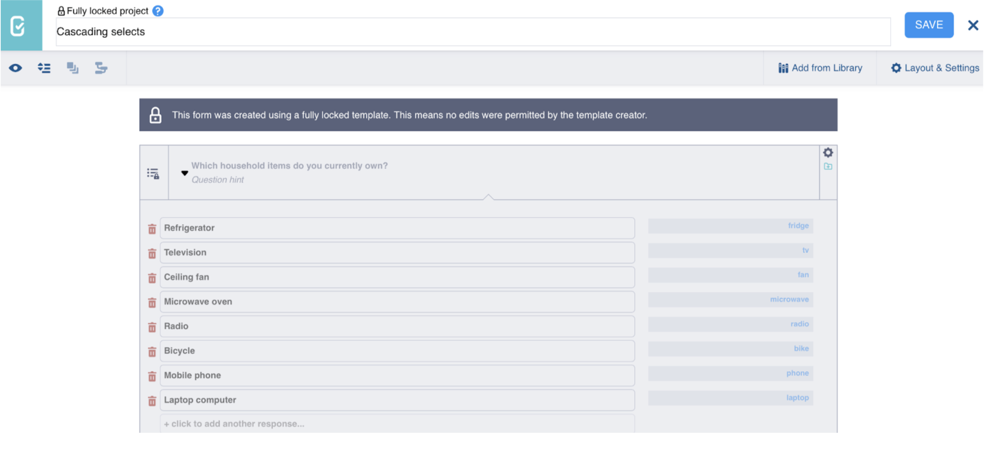Open help for Fully locked project
Image resolution: width=984 pixels, height=467 pixels.
coord(158,11)
